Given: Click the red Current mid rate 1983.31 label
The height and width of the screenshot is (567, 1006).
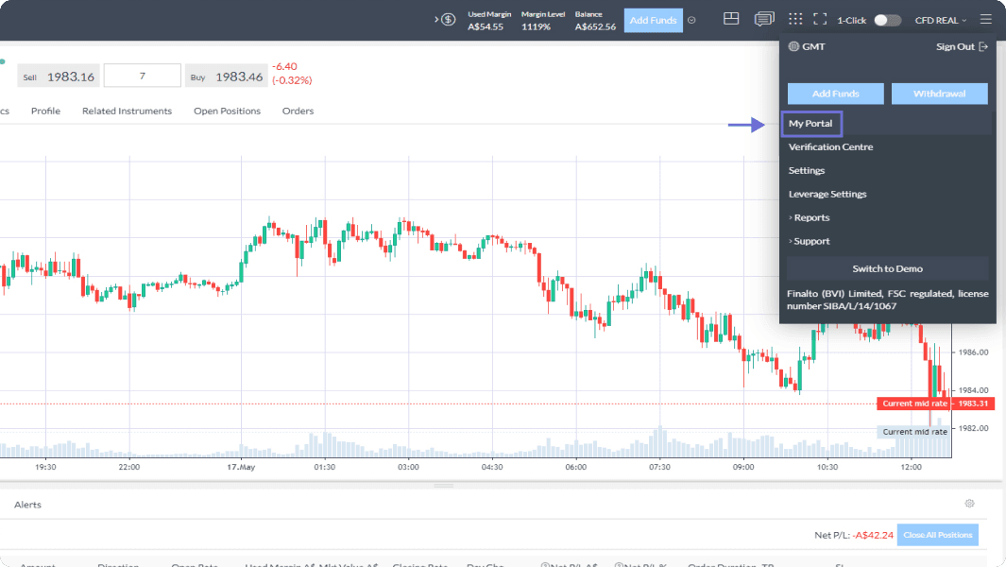Looking at the screenshot, I should (936, 404).
